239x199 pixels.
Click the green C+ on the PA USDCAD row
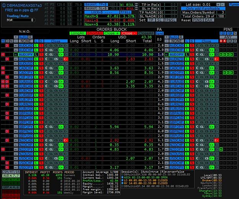tap(212, 158)
